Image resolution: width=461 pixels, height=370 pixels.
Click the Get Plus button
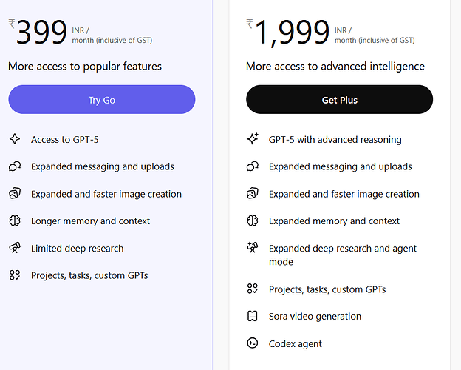tap(339, 100)
